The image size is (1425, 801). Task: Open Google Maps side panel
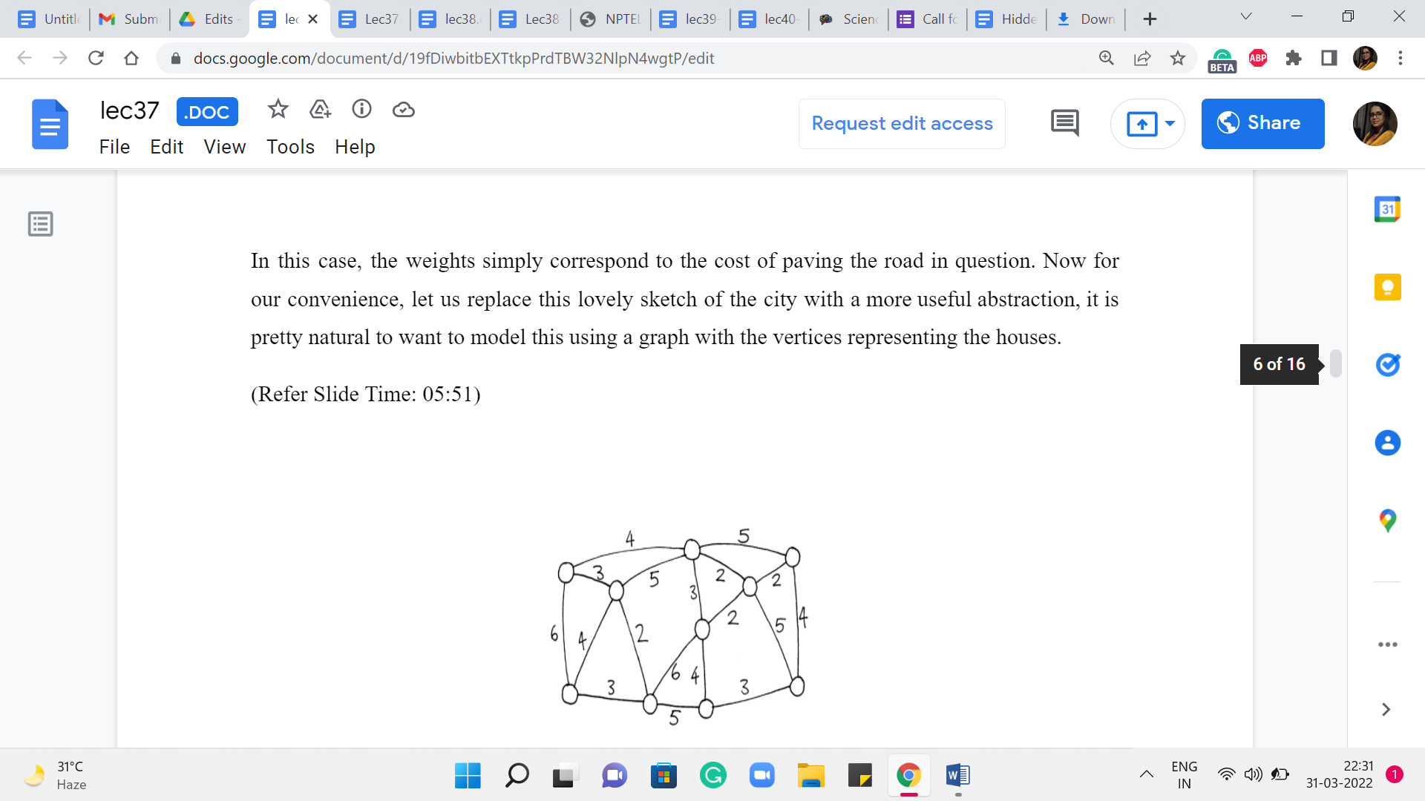coord(1386,521)
